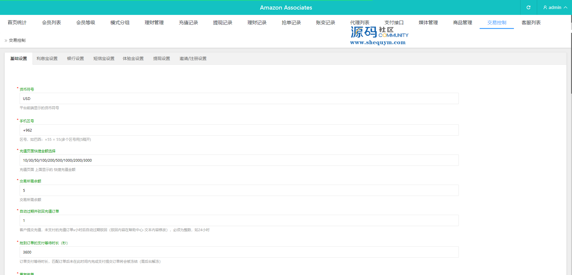Switch to 利息宝设置 tab
The width and height of the screenshot is (572, 275).
(47, 58)
